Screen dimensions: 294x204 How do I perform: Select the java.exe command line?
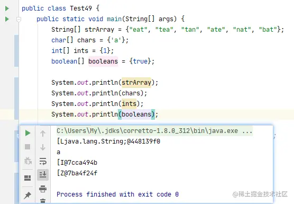tap(154, 131)
